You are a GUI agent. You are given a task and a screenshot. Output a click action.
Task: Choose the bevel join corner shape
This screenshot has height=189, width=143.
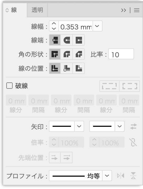pos(79,54)
